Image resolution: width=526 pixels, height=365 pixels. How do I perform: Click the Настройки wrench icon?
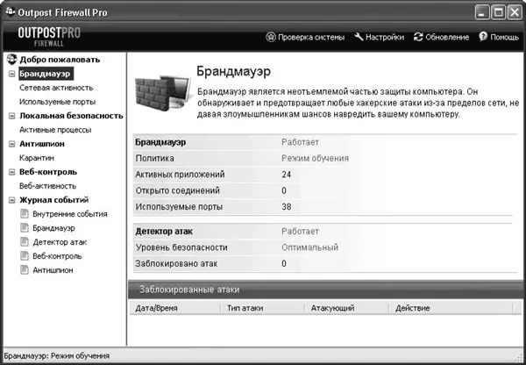point(359,37)
